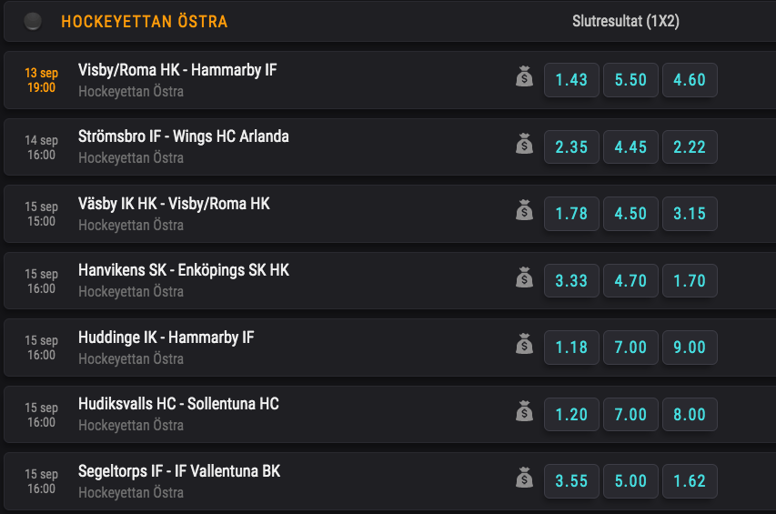Select away odds 9.00 for Hammarby IF
Viewport: 776px width, 514px height.
[690, 348]
